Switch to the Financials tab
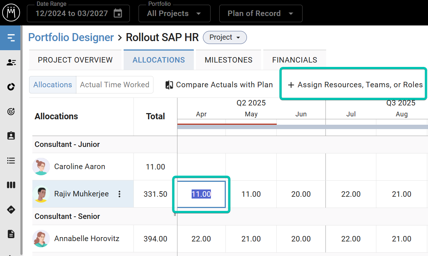 pyautogui.click(x=295, y=60)
